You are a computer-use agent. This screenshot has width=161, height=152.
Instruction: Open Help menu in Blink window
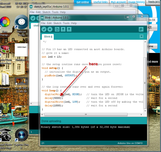[74, 23]
